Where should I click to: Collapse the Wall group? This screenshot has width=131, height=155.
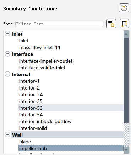7,135
